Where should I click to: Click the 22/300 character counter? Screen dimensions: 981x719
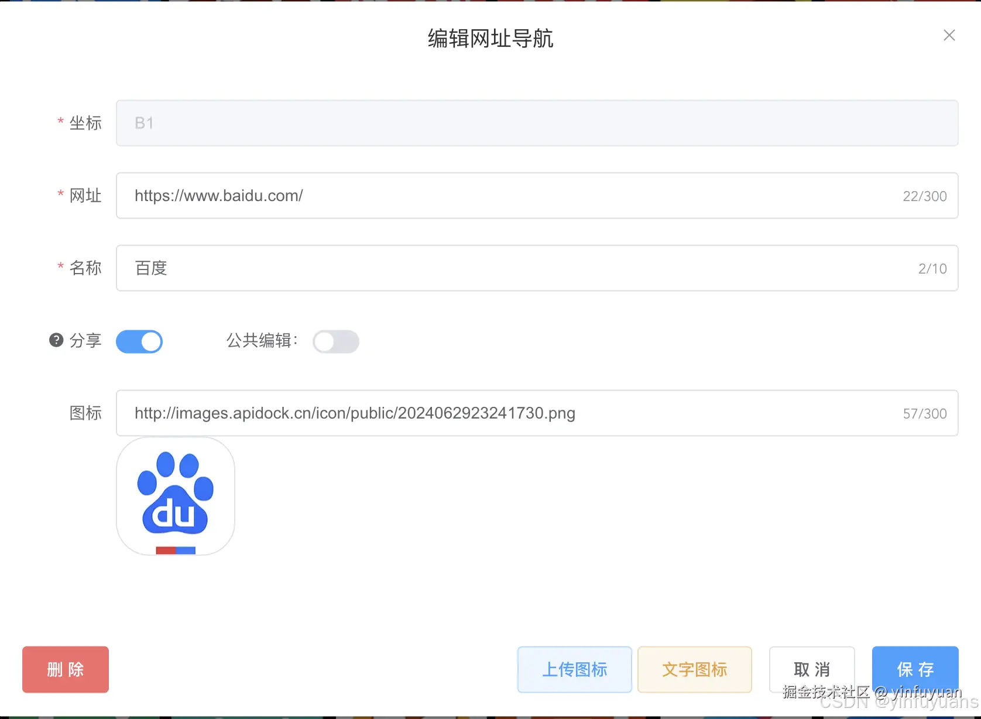tap(925, 196)
